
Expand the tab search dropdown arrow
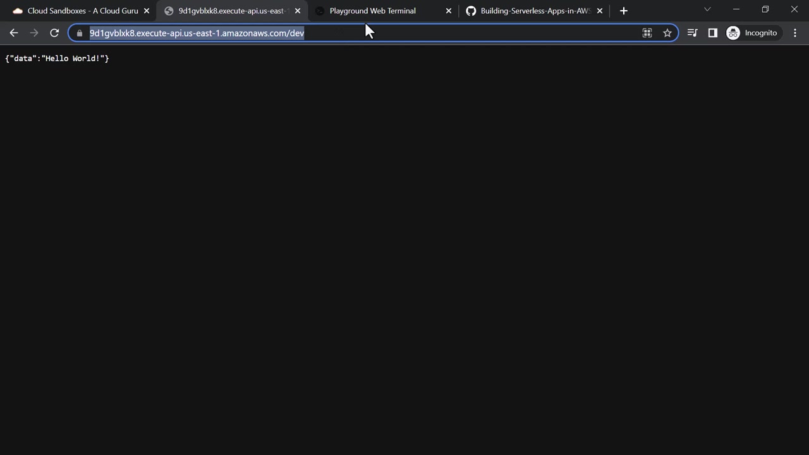pos(707,9)
